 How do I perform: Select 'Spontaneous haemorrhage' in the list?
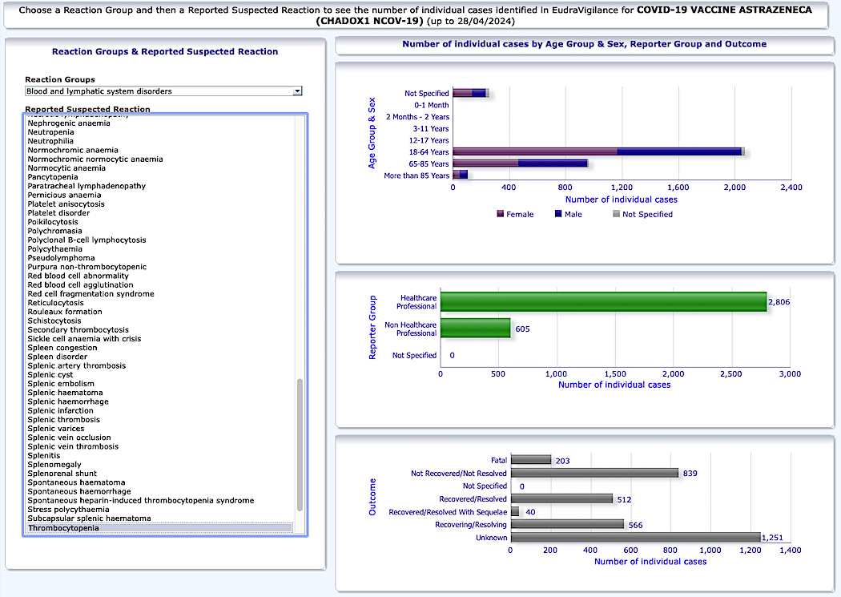[79, 492]
